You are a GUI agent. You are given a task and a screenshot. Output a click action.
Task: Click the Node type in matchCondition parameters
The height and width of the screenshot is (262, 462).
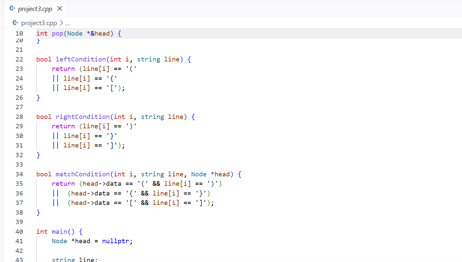click(199, 174)
